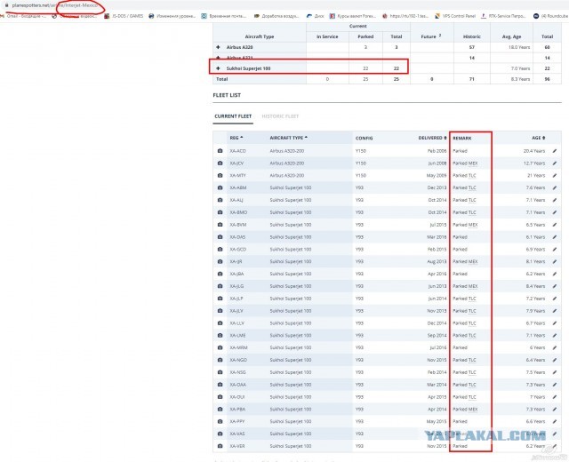569x462 pixels.
Task: Open the Gmail bookmark in bookmarks bar
Action: [22, 16]
